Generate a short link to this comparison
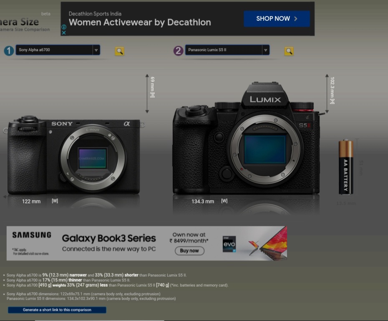 click(x=57, y=310)
